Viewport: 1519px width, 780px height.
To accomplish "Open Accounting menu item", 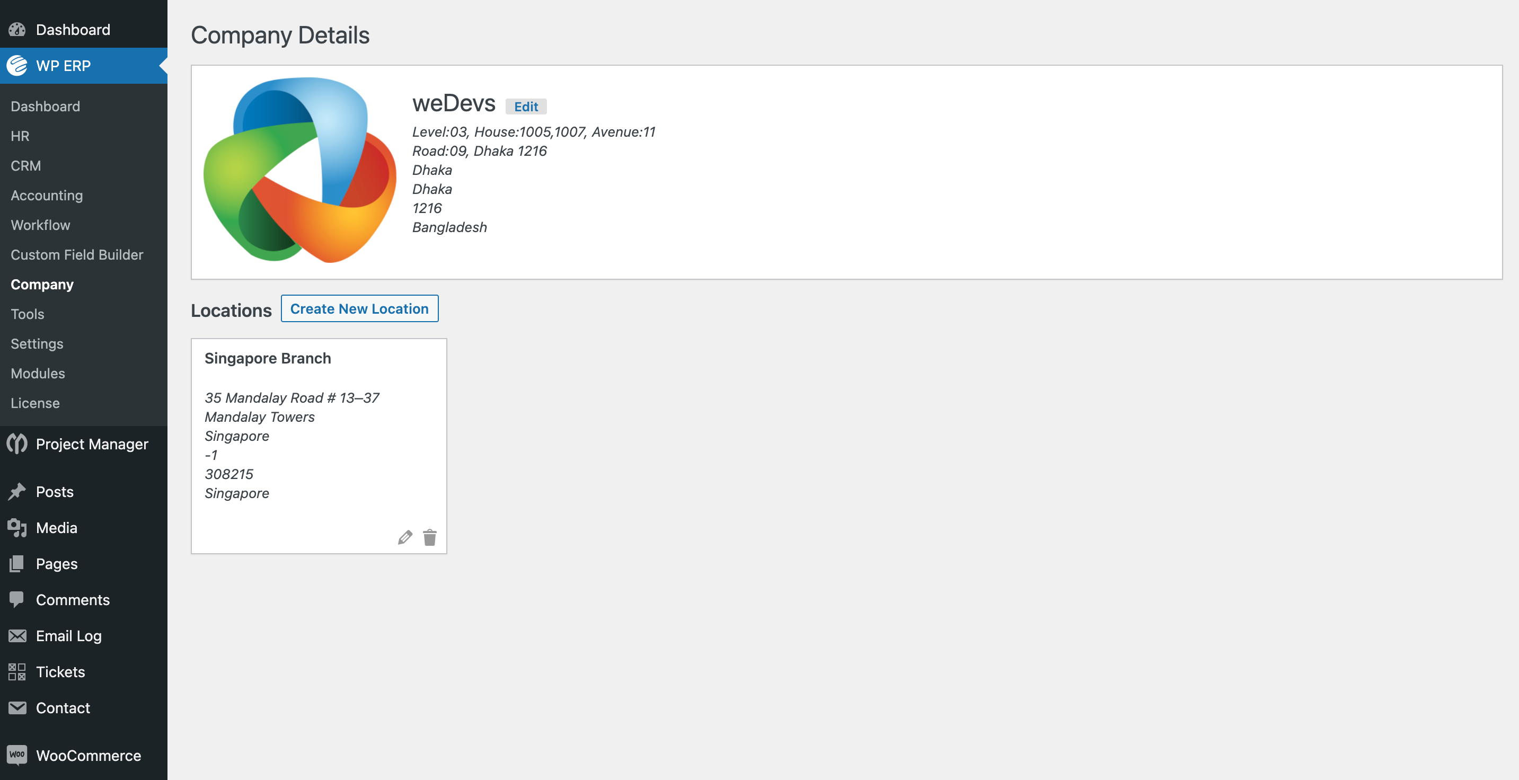I will click(x=46, y=194).
